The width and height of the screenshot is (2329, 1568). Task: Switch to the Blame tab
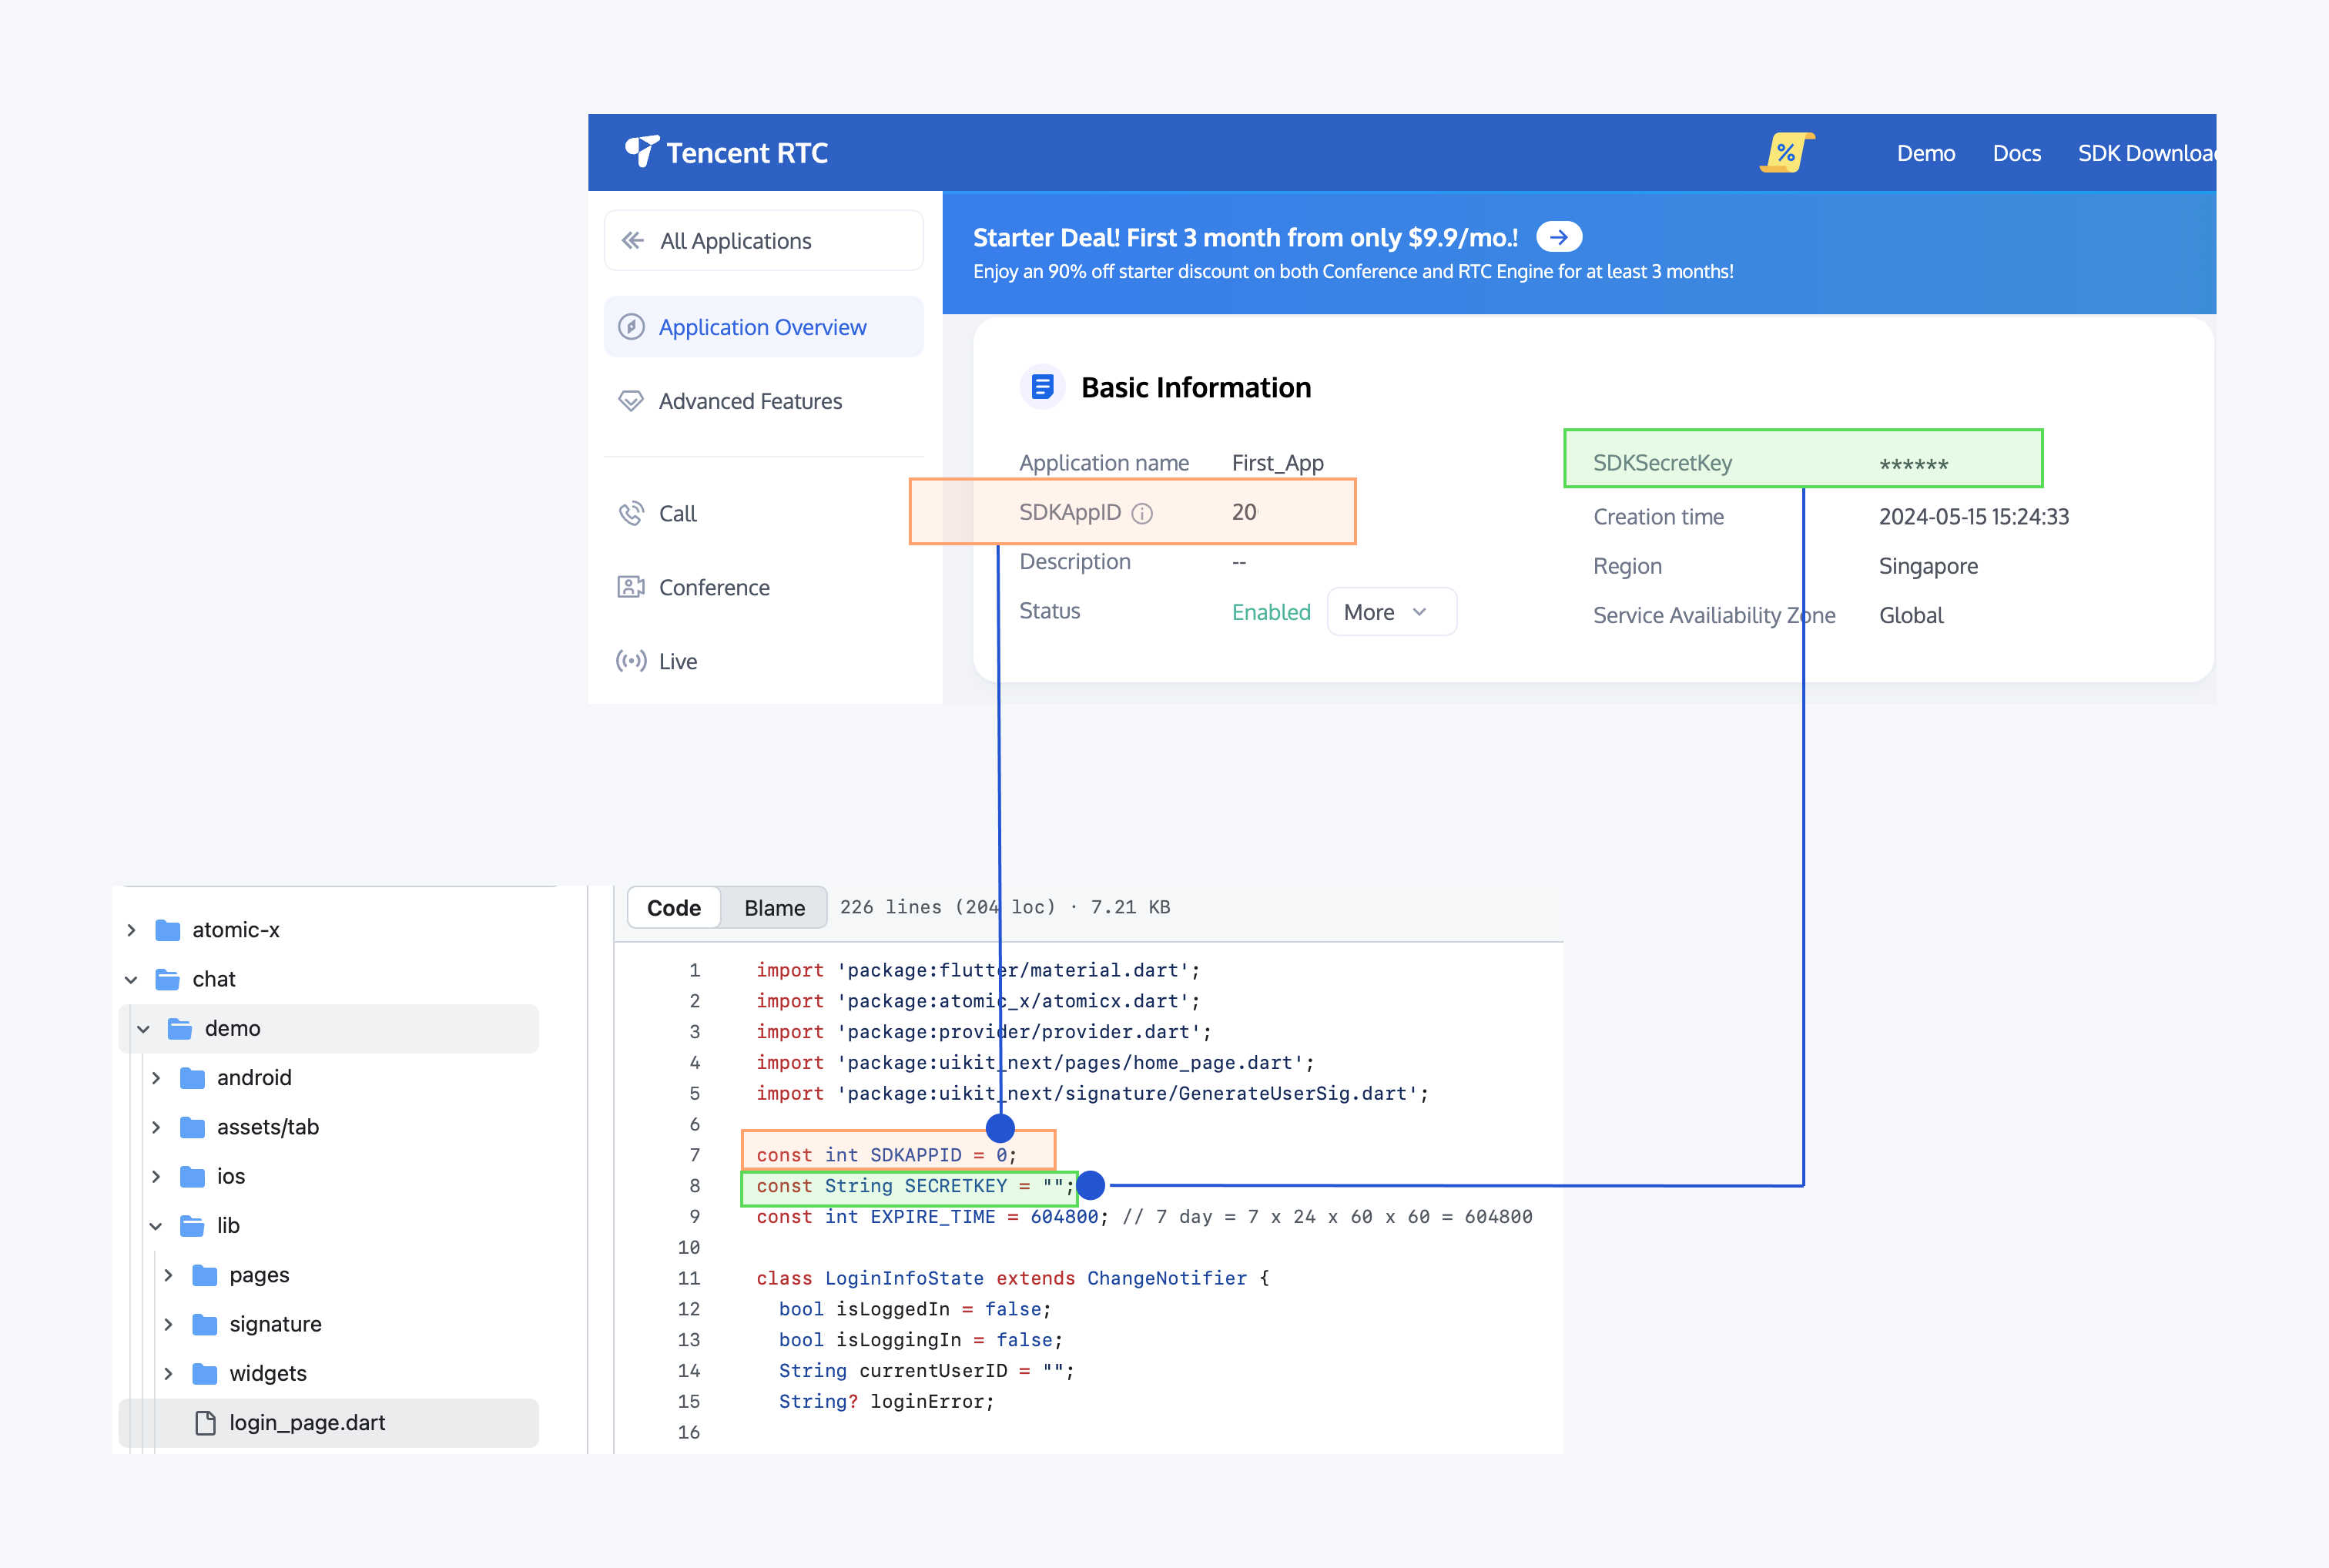774,908
